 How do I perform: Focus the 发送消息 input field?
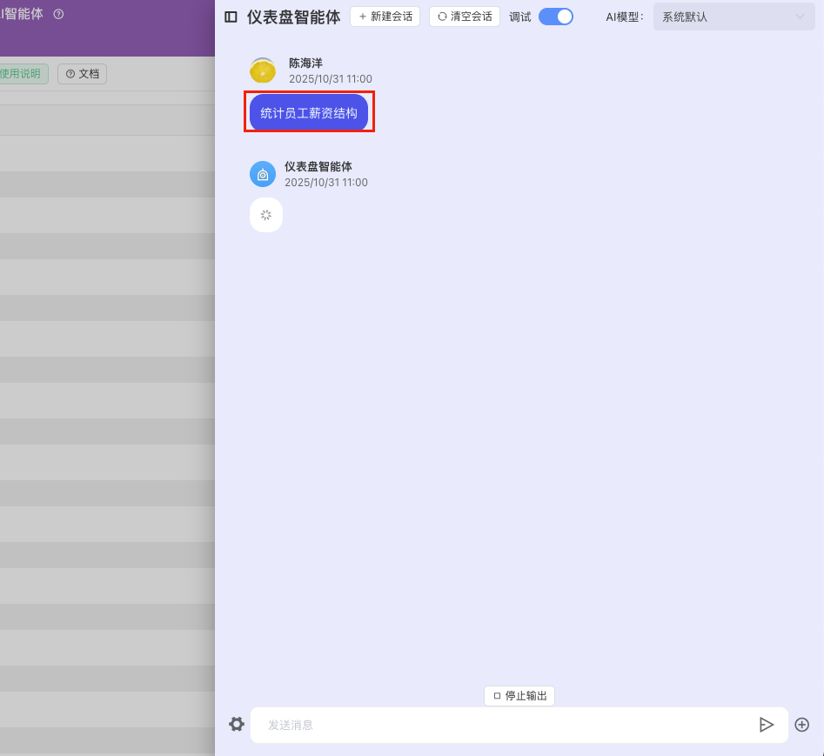coord(505,725)
